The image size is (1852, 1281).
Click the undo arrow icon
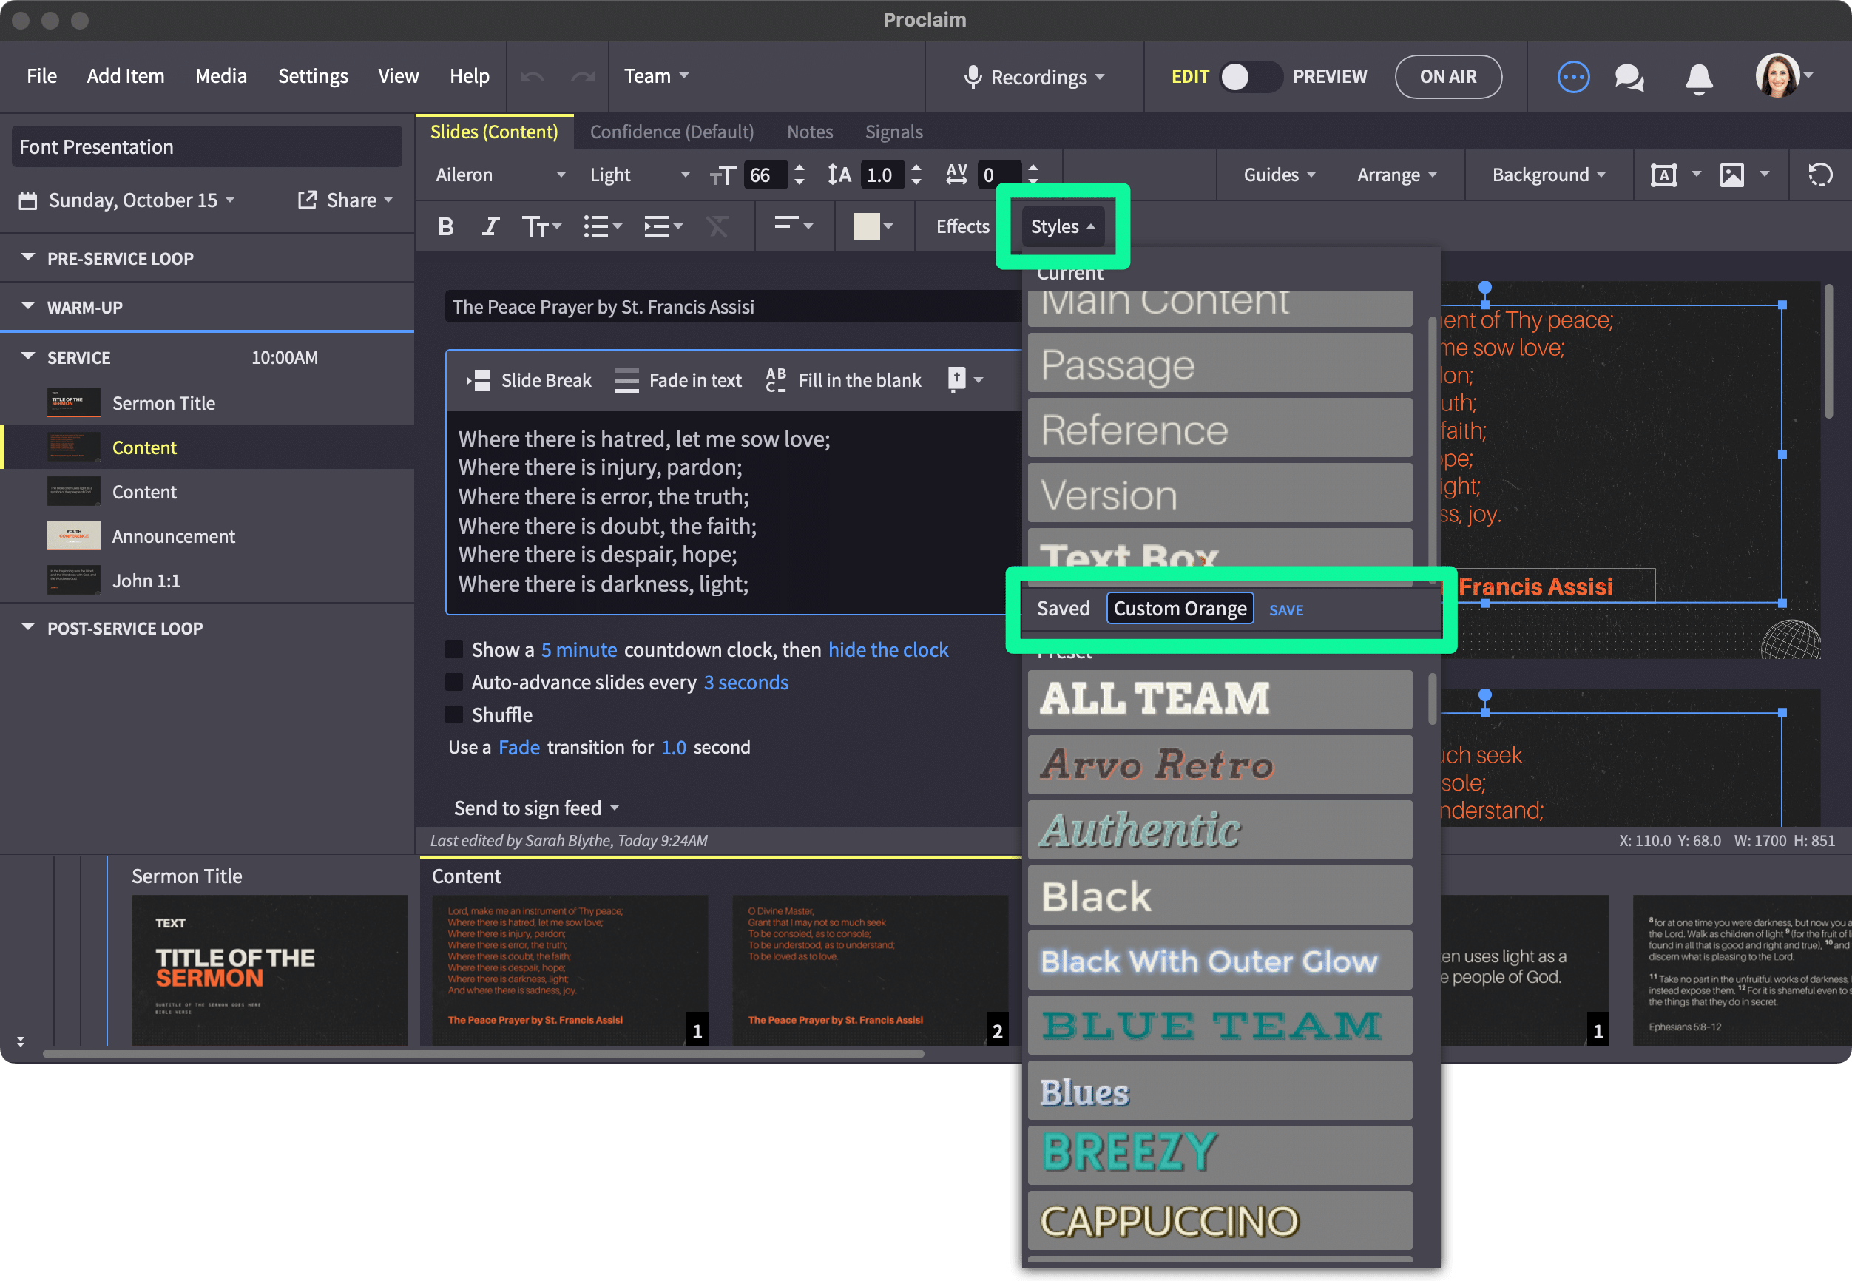coord(532,76)
